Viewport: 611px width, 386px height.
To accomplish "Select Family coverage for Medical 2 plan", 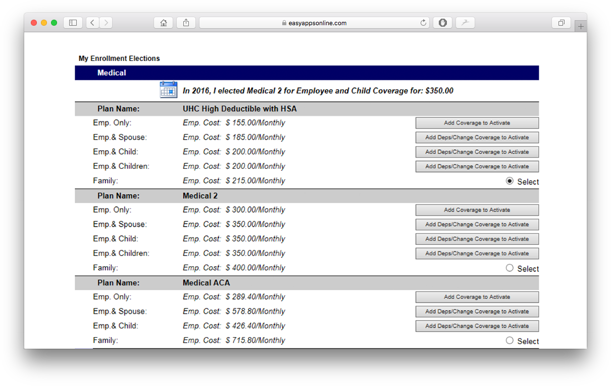I will [x=510, y=268].
